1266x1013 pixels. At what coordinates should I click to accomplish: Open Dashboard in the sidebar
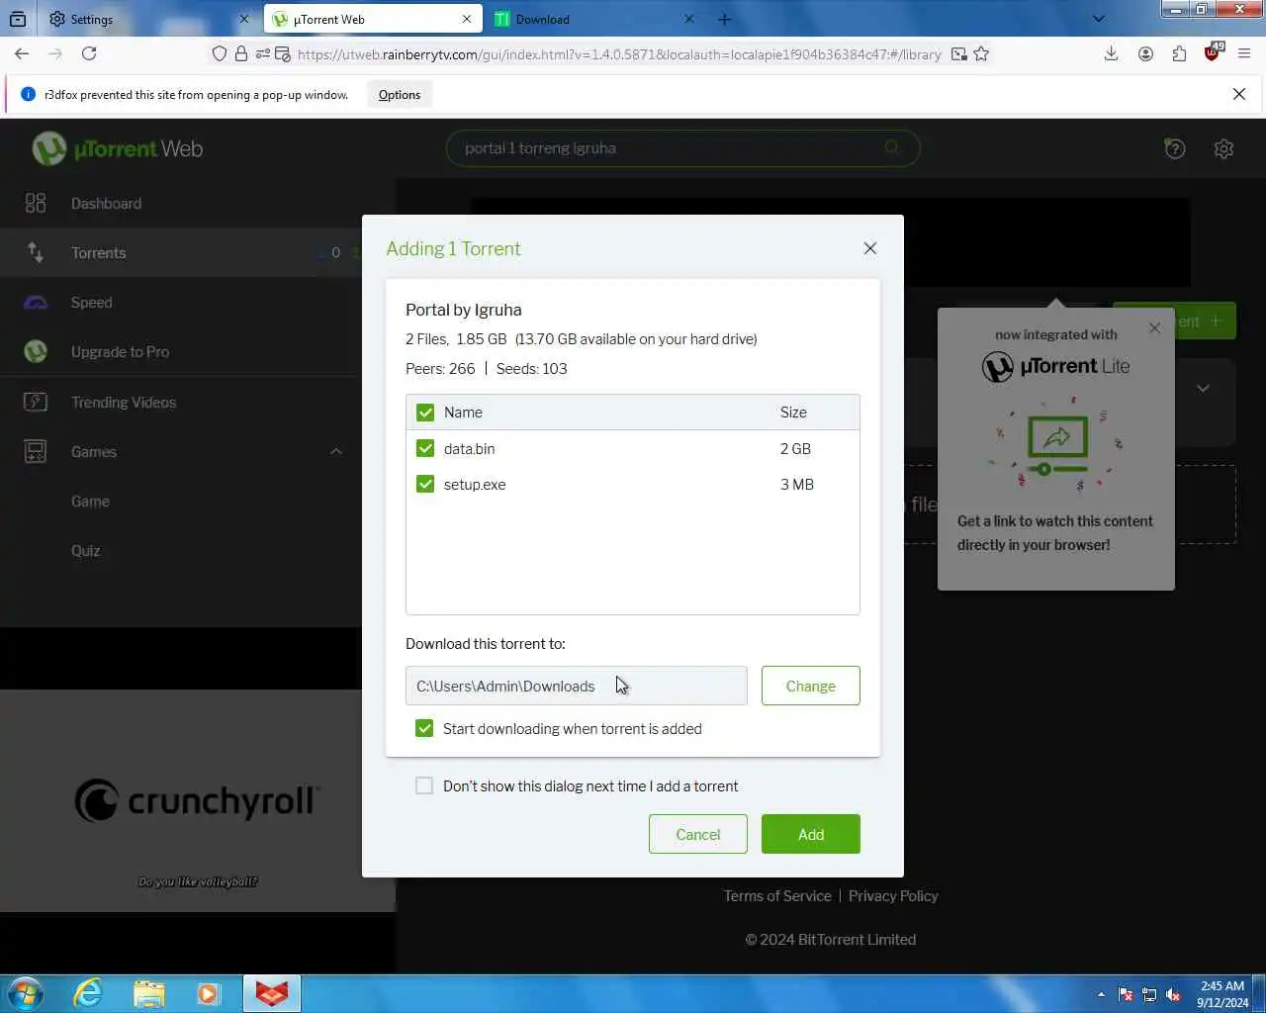click(x=106, y=203)
